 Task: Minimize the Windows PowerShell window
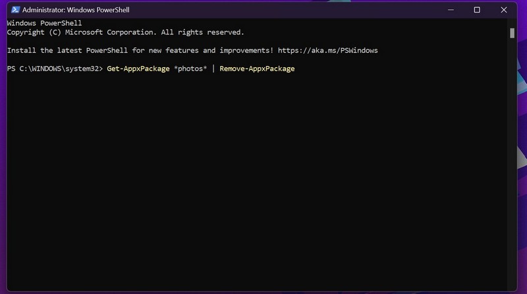pos(451,10)
